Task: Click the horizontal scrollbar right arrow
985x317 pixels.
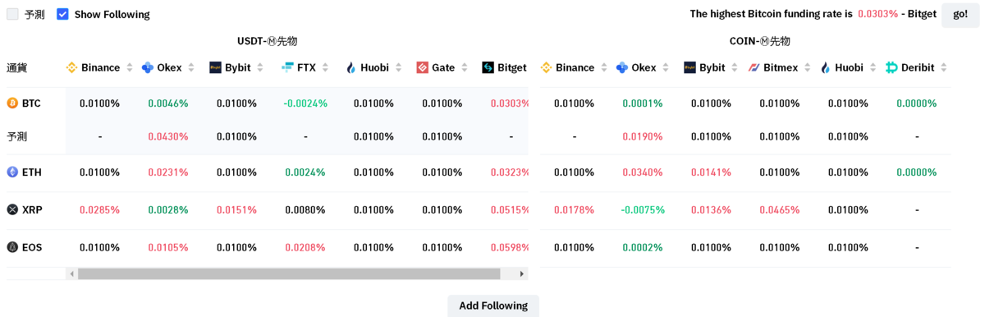Action: tap(521, 273)
